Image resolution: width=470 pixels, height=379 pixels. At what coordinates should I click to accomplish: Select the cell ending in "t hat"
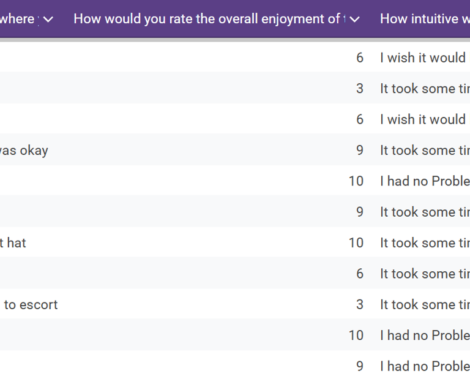(x=13, y=242)
